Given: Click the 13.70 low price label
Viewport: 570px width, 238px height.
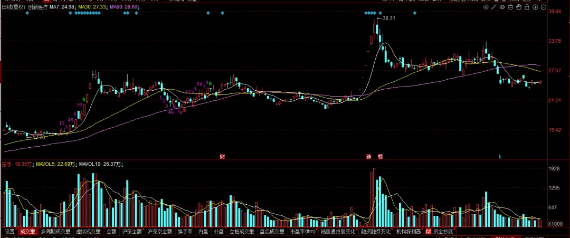Looking at the screenshot, I should (x=39, y=137).
